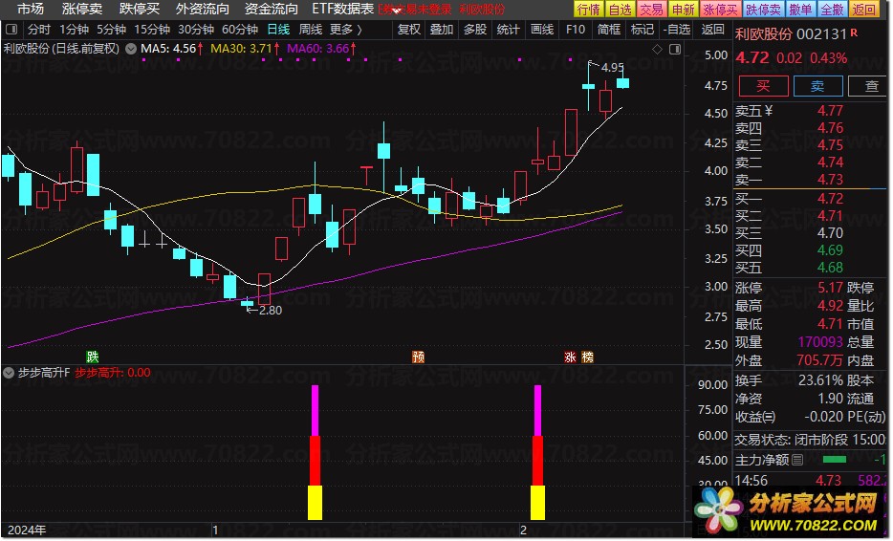This screenshot has width=893, height=541.
Task: Open the ETF数据表 menu
Action: pos(343,9)
